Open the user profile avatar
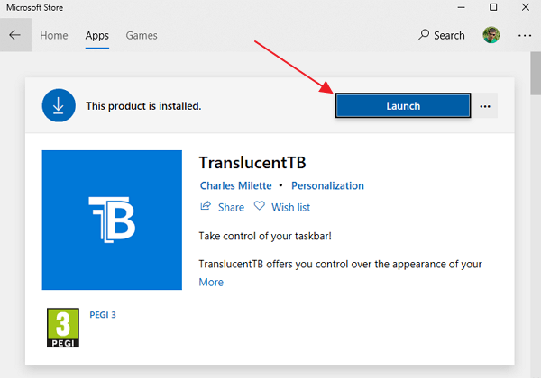Screen dimensions: 541x378 click(491, 36)
